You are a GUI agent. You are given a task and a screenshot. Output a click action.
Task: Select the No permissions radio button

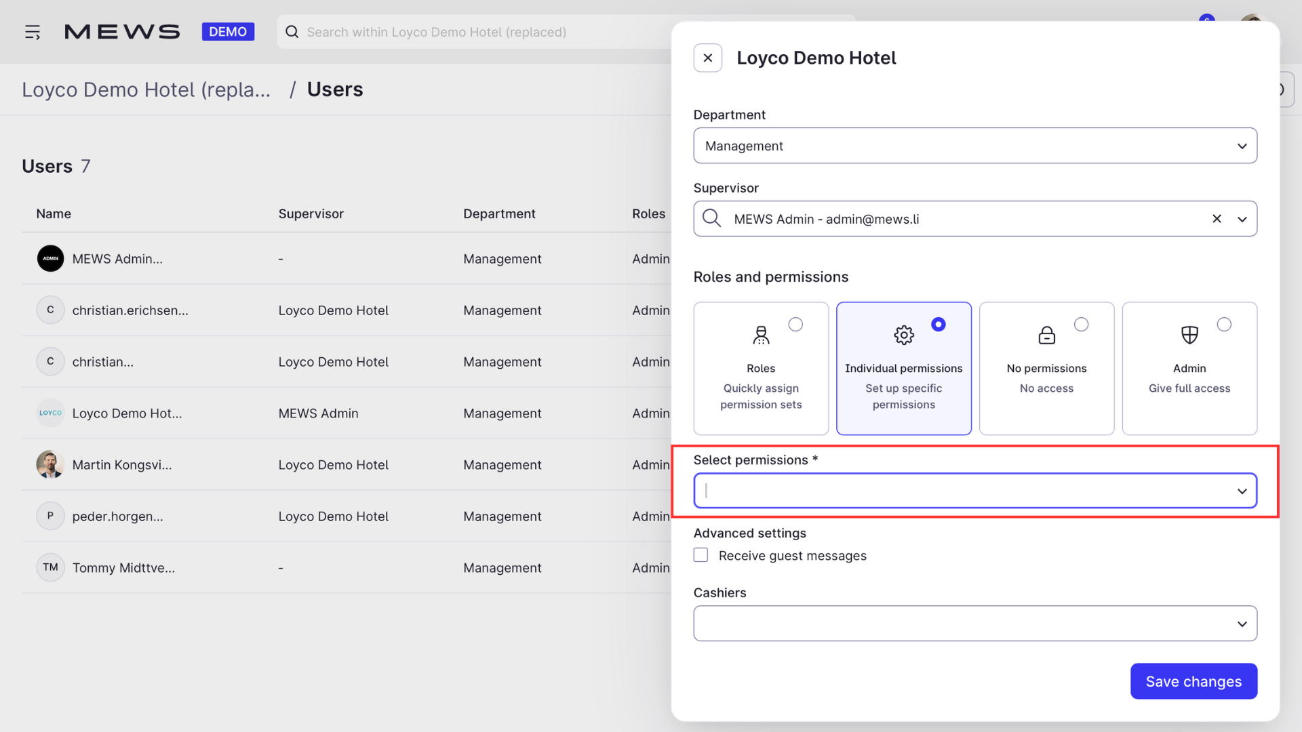pos(1081,325)
